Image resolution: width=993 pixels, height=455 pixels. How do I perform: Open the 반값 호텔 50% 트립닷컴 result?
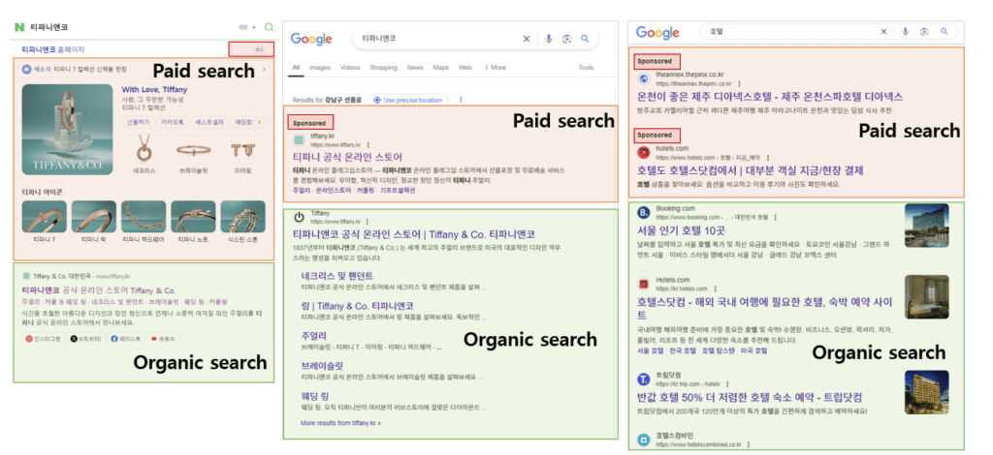pos(750,398)
